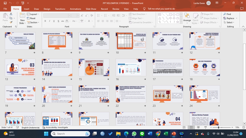Click the Paste clipboard icon

(x=5, y=16)
